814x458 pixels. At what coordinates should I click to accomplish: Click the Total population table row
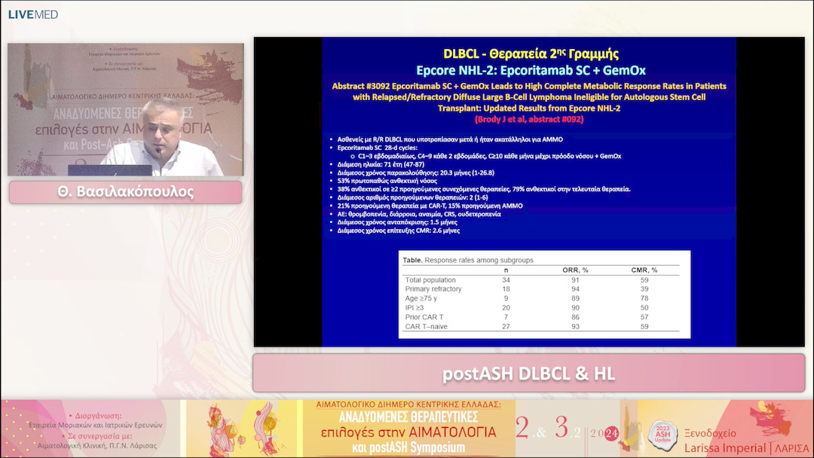pos(541,279)
